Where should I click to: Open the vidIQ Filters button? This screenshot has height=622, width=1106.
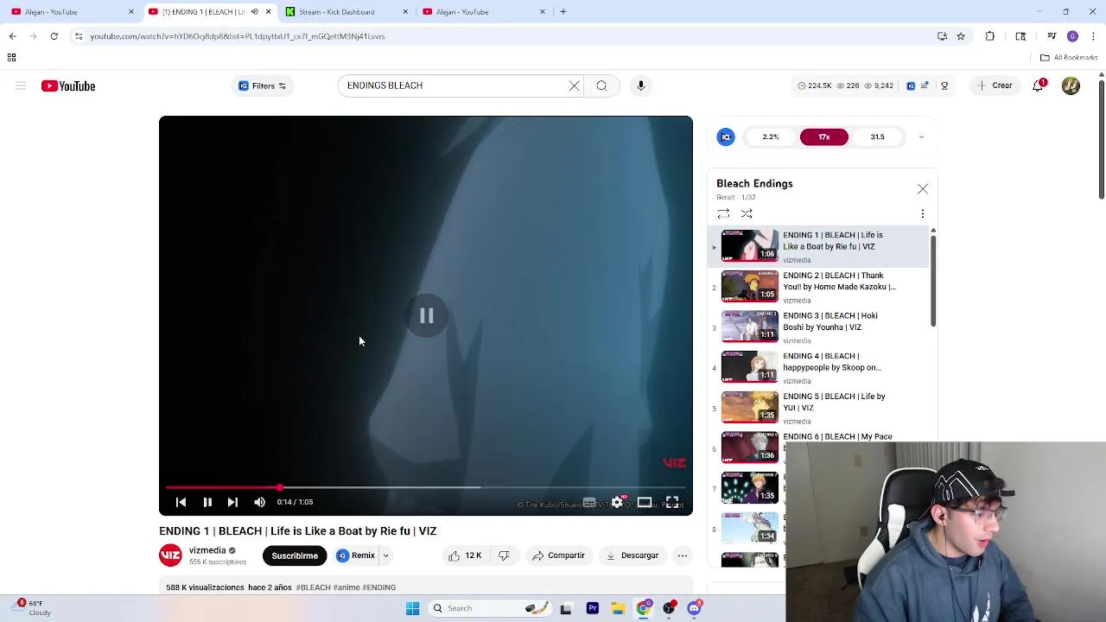pos(262,86)
